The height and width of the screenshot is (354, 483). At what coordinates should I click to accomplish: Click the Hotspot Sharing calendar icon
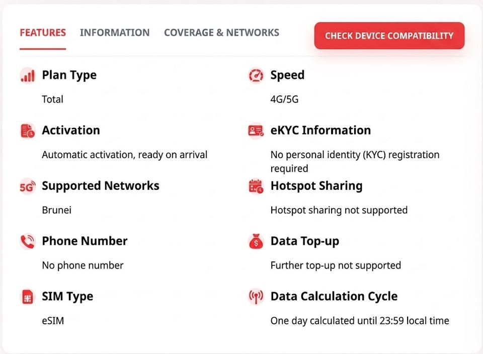click(x=256, y=186)
